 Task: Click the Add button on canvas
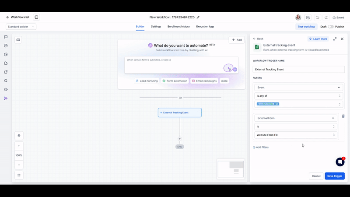tap(237, 40)
